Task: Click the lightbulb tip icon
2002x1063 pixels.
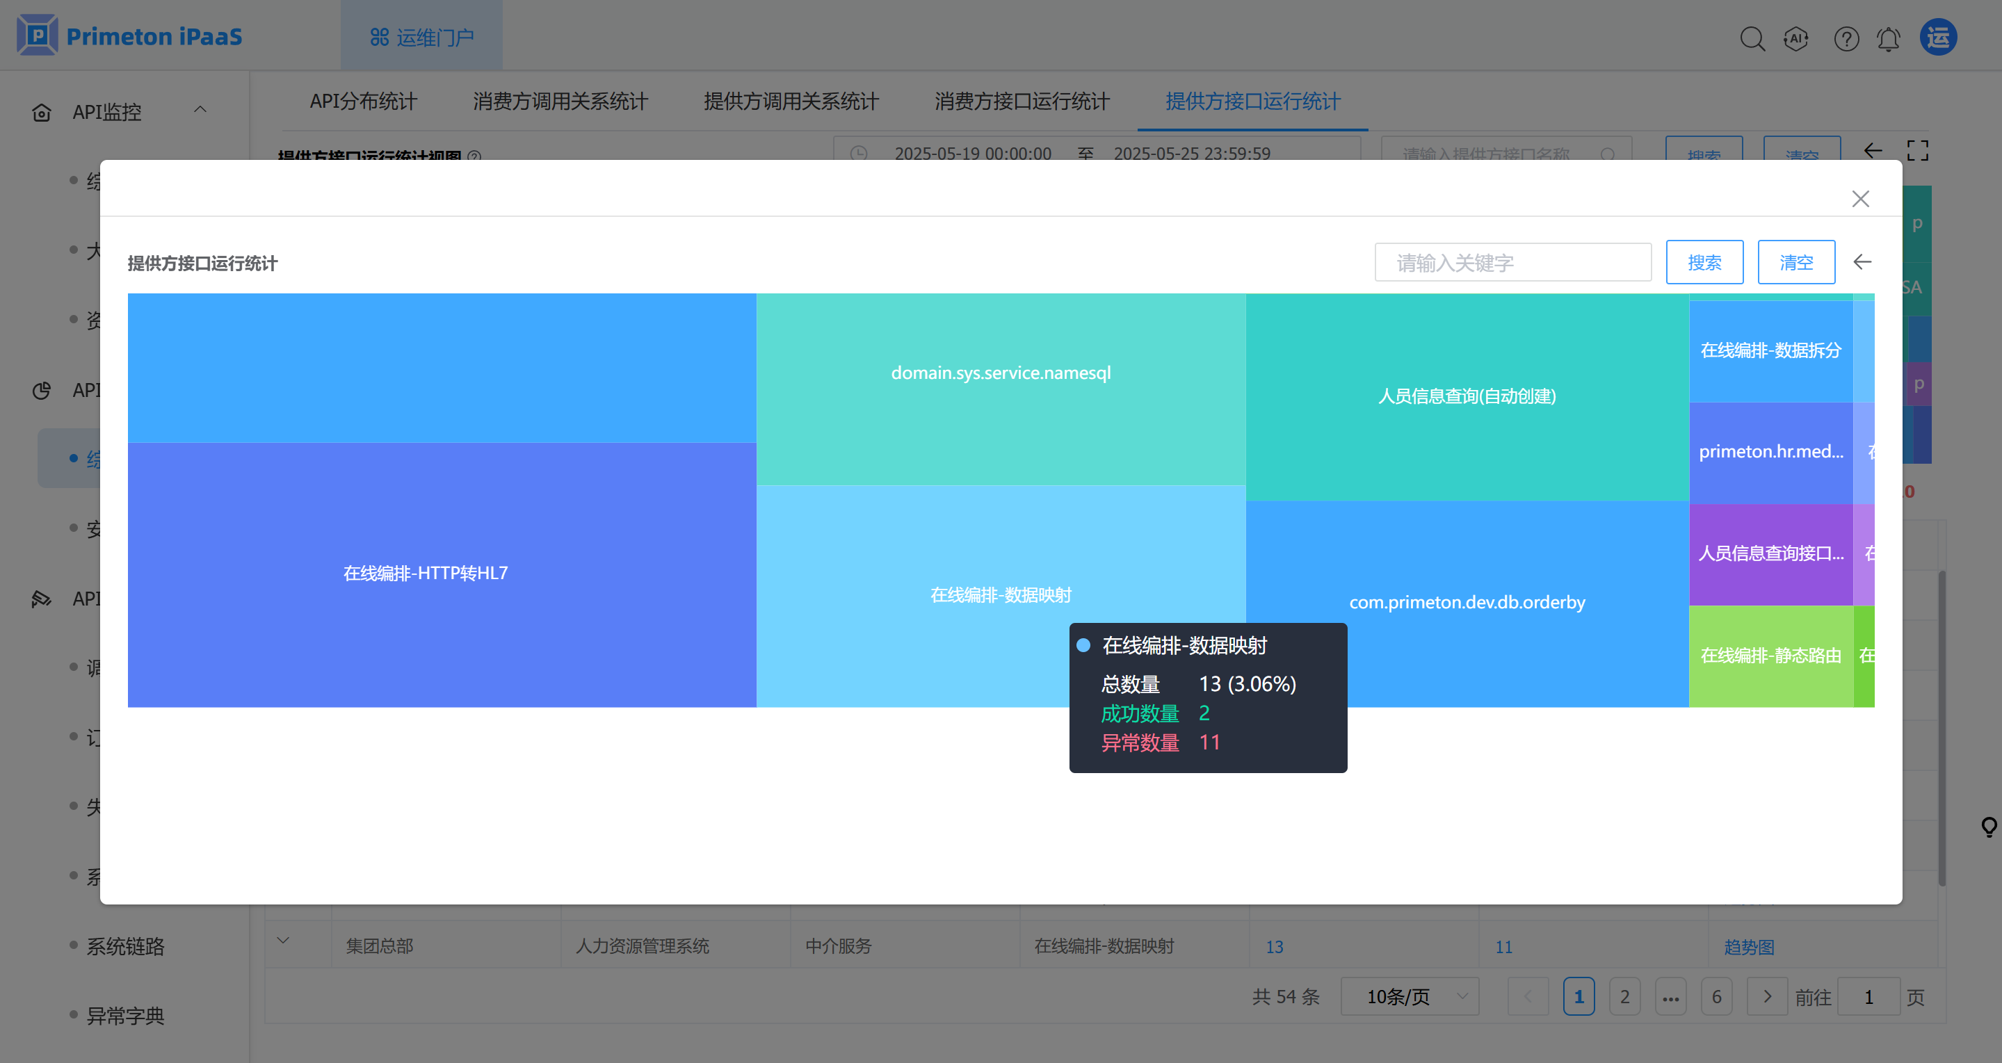Action: (x=1989, y=827)
